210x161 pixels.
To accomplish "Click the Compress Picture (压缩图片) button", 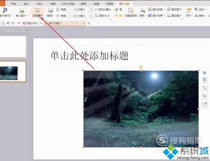I will [38, 12].
